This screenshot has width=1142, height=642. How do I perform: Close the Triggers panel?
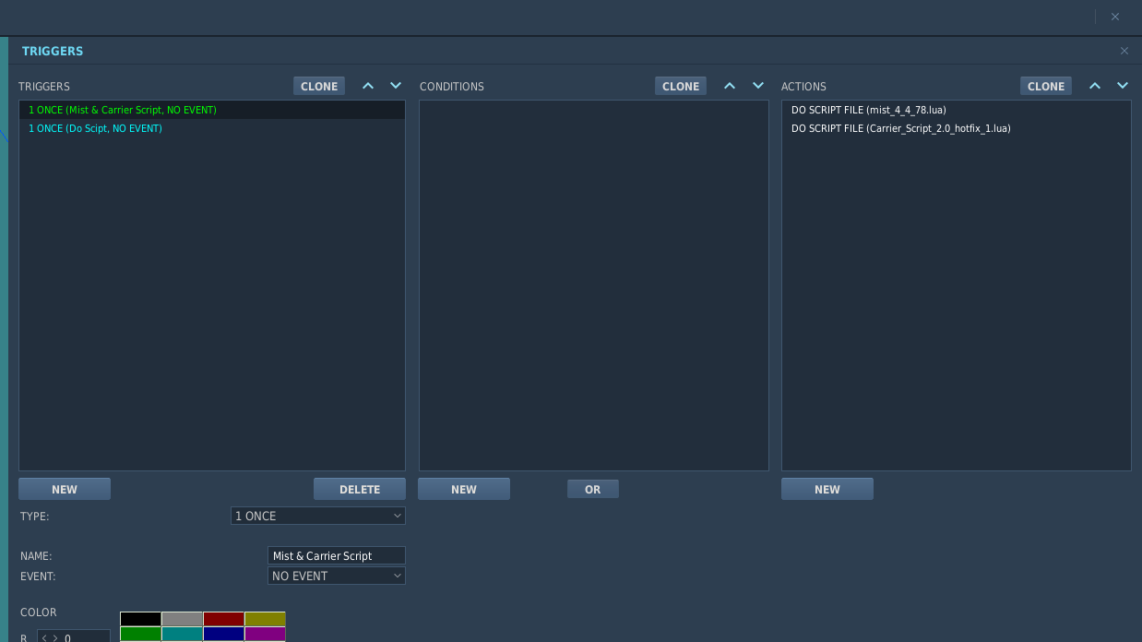(x=1124, y=51)
